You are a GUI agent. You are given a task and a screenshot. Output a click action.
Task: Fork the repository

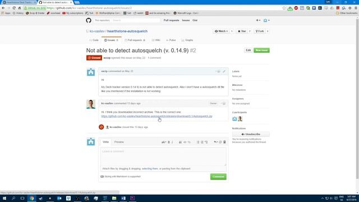(x=260, y=31)
